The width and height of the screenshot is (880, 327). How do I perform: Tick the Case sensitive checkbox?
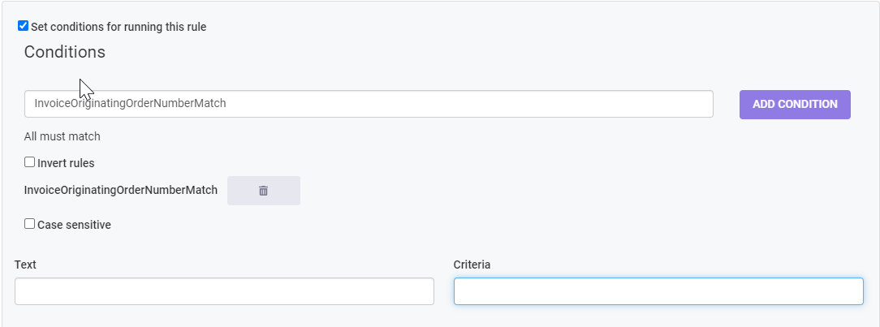30,224
